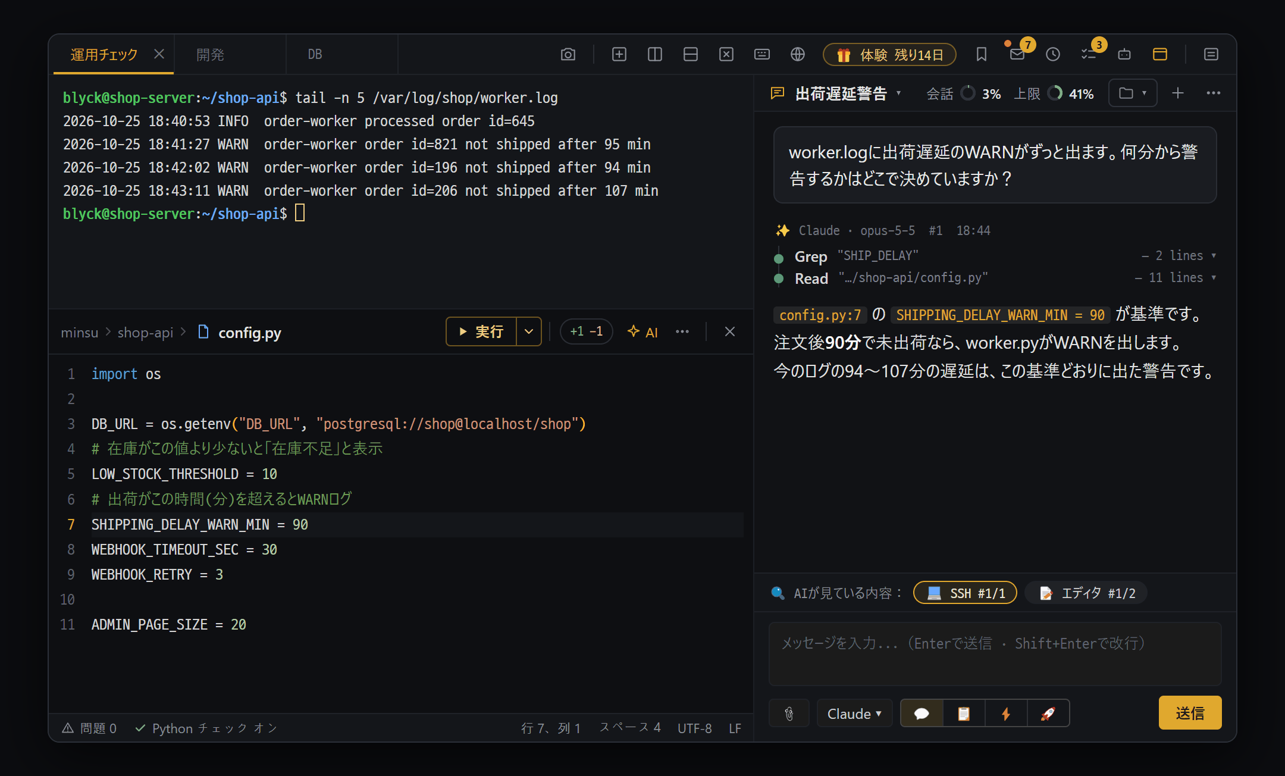The width and height of the screenshot is (1285, 776).
Task: Select the rocket mode button
Action: [x=1048, y=713]
